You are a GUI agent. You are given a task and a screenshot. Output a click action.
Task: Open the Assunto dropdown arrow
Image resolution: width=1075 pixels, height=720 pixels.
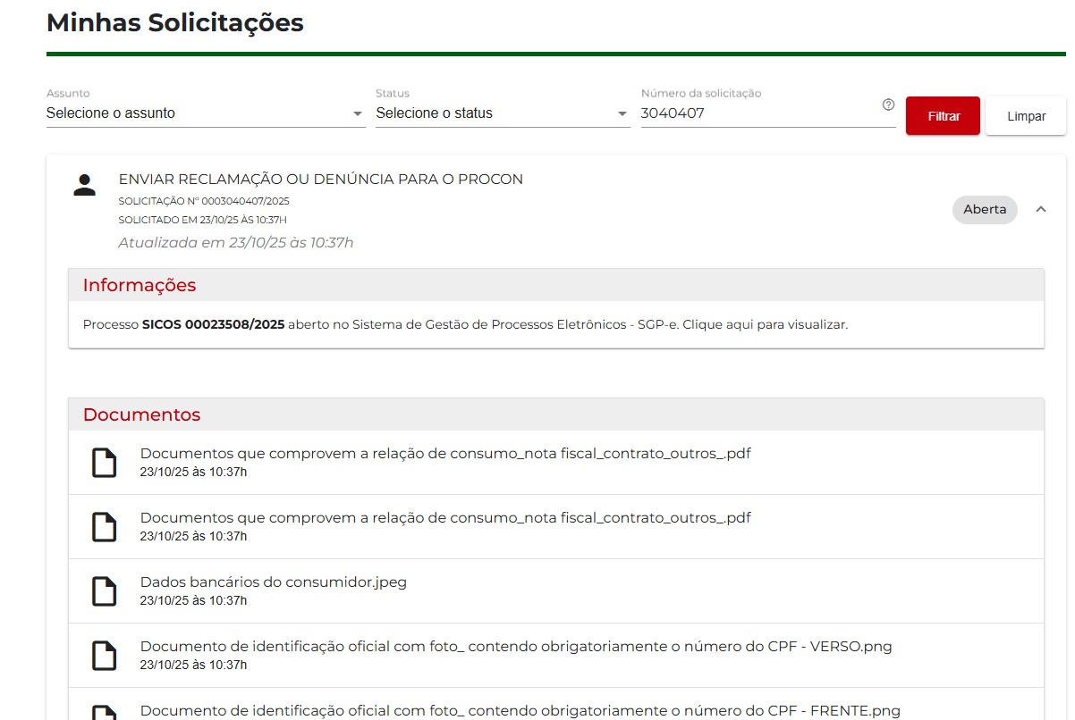358,114
